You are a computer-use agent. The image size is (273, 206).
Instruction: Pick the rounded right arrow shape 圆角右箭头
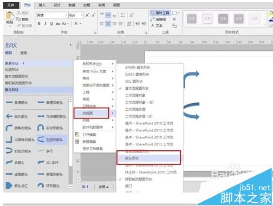click(x=18, y=128)
